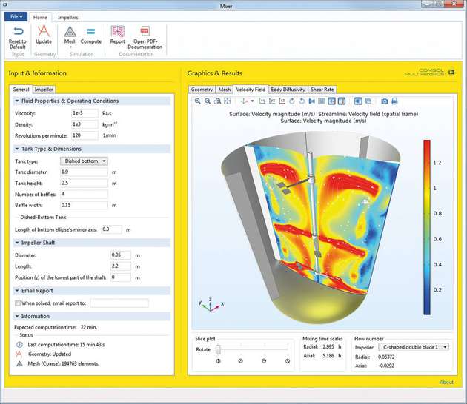
Task: Open the Geometry results tab
Action: point(202,90)
